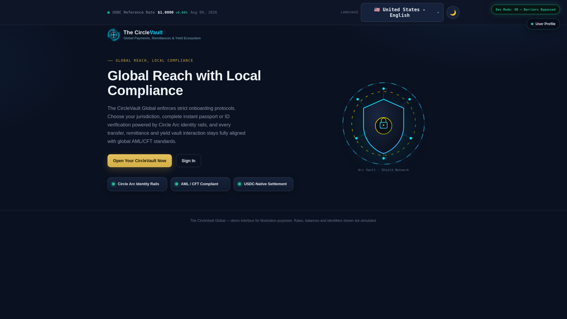Click the CircleVault logo icon
Viewport: 567px width, 319px height.
(x=114, y=35)
